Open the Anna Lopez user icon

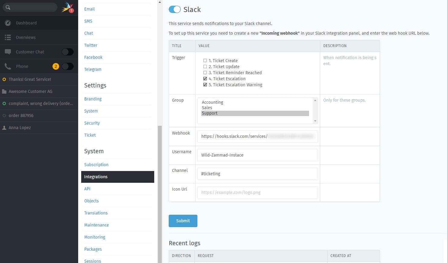(4, 128)
